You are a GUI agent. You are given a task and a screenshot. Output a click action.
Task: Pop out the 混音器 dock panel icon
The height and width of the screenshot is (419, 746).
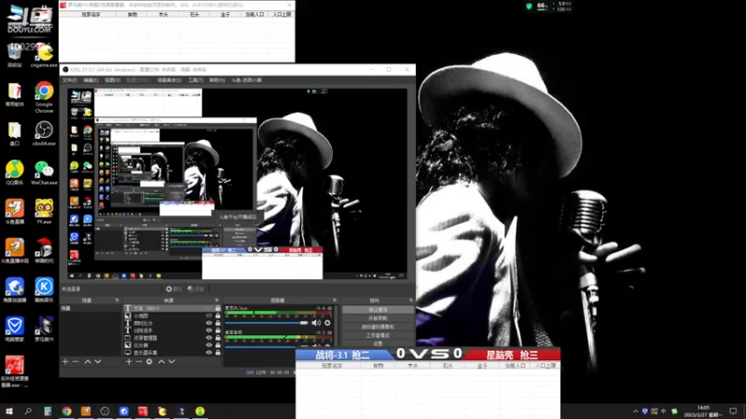(335, 300)
